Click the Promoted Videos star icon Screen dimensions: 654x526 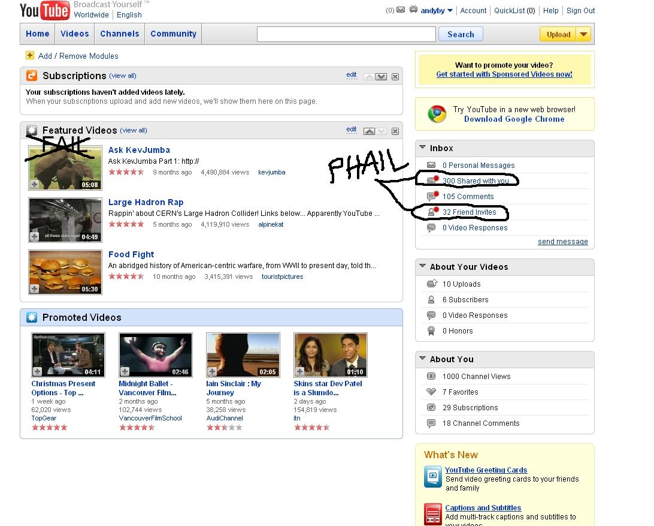32,317
